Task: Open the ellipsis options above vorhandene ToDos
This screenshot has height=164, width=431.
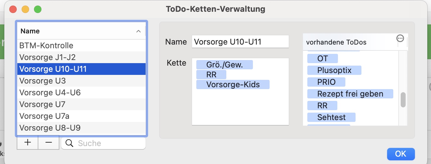Action: pyautogui.click(x=400, y=38)
